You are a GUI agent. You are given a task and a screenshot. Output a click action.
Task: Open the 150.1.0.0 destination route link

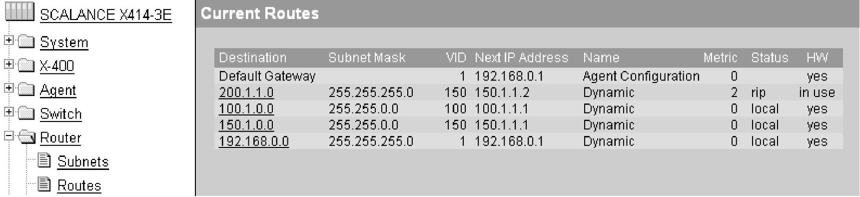246,125
